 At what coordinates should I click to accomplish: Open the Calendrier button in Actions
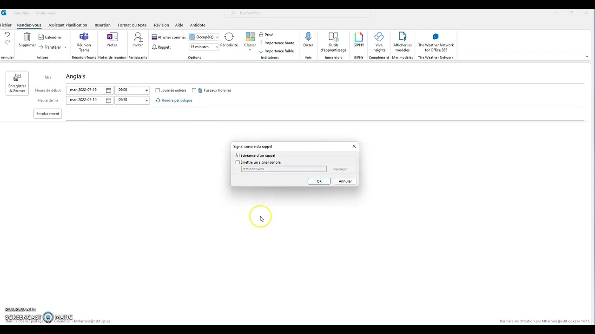(x=50, y=37)
